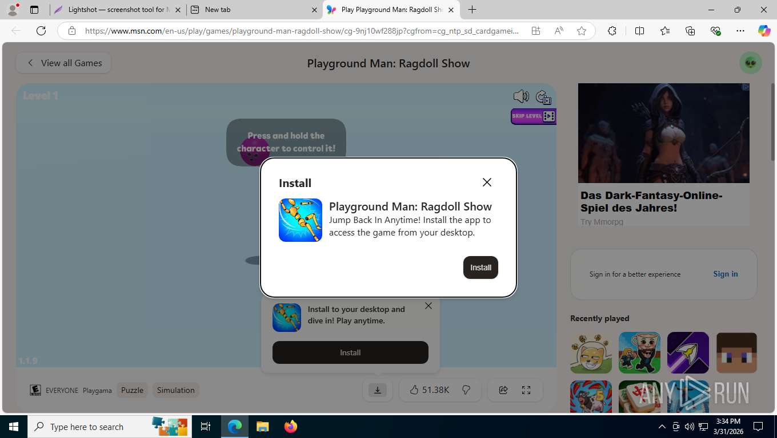Click the taskbar search box
777x438 pixels.
(109, 427)
